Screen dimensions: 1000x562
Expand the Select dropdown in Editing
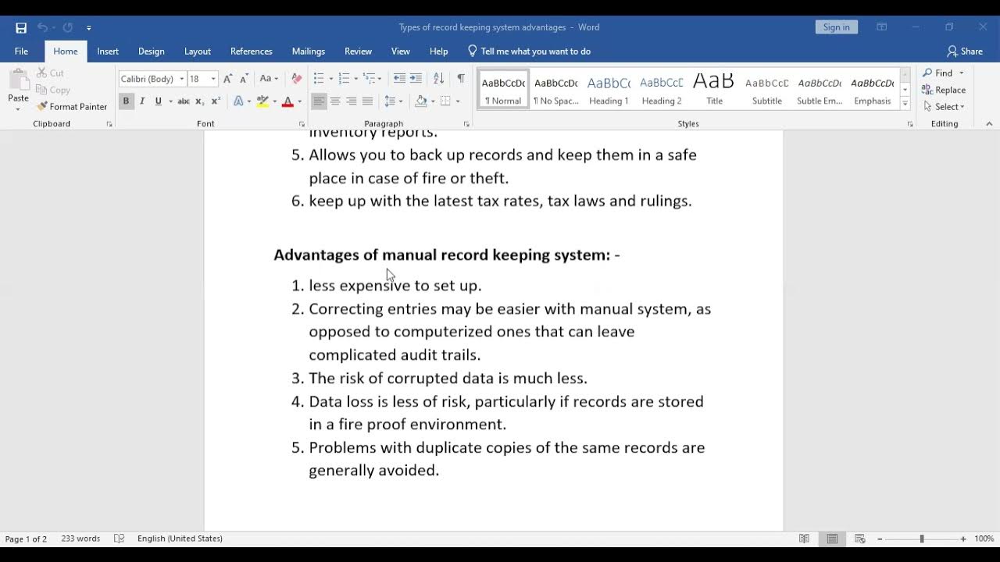tap(962, 107)
